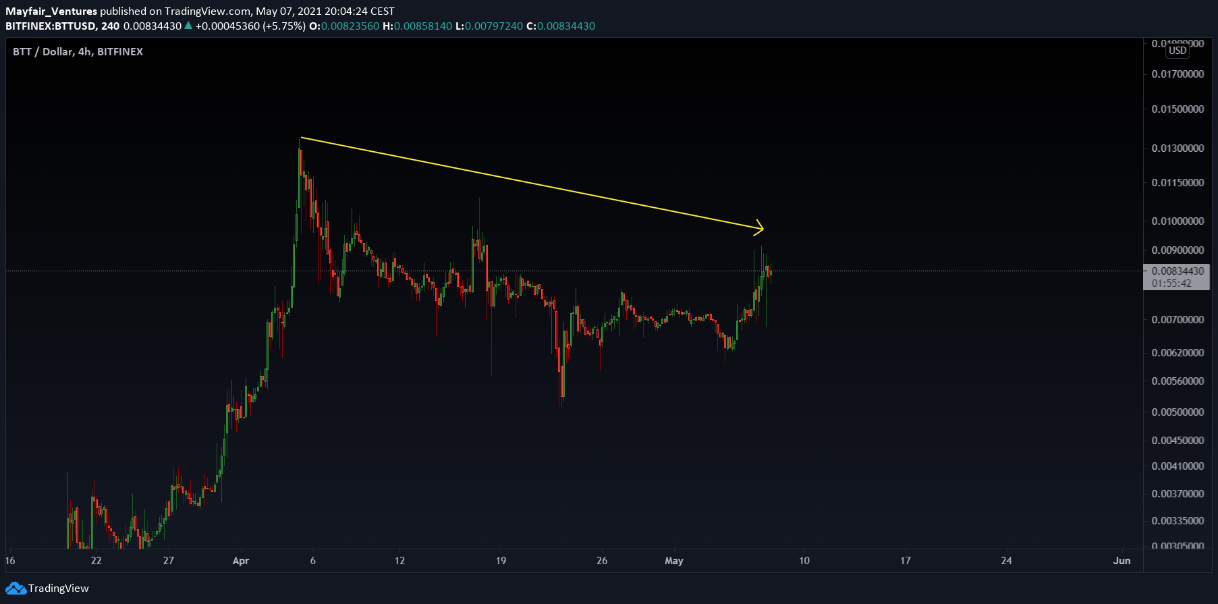Click the 0.00500000 price axis label

[x=1178, y=412]
